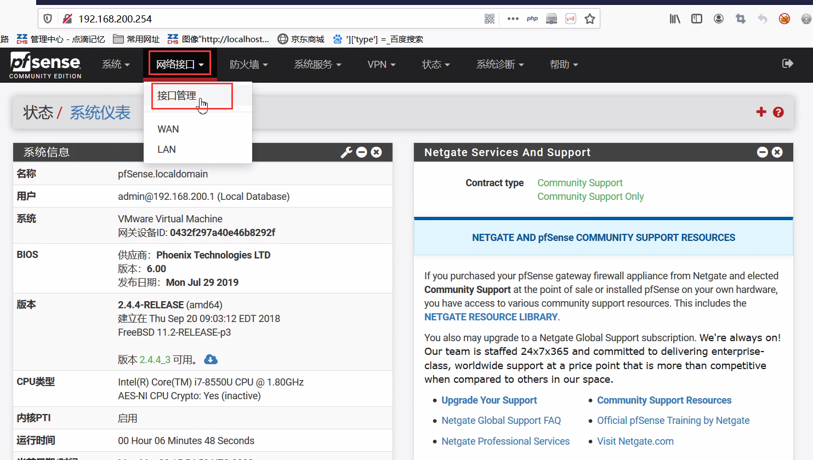Viewport: 813px width, 460px height.
Task: Select LAN from the interfaces menu
Action: click(x=167, y=150)
